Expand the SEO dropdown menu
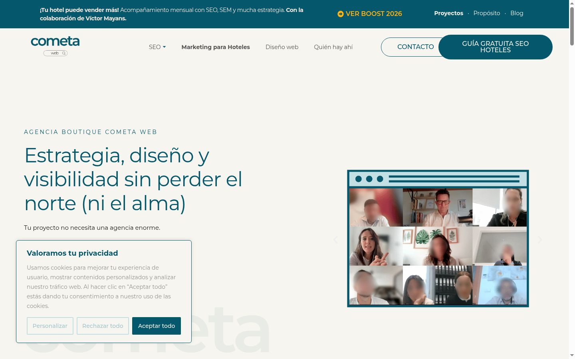Viewport: 575px width, 359px height. [x=157, y=47]
